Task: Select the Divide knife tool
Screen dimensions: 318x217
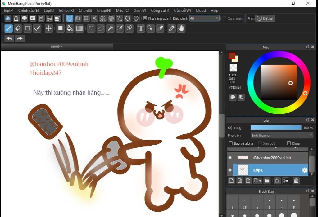Action: [160, 28]
